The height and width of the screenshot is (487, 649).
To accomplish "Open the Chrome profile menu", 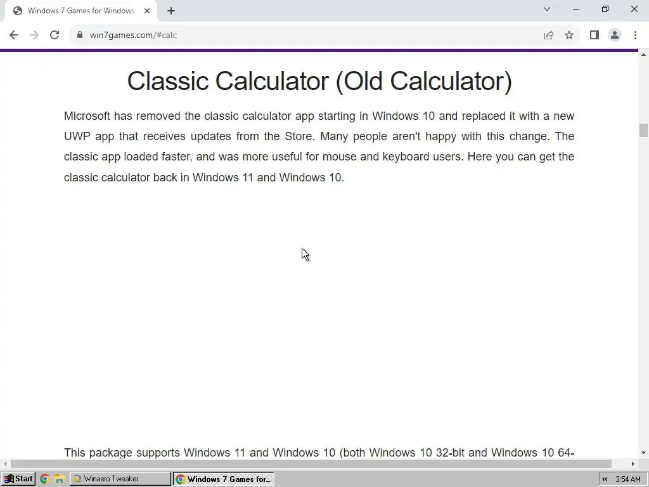I will click(615, 36).
